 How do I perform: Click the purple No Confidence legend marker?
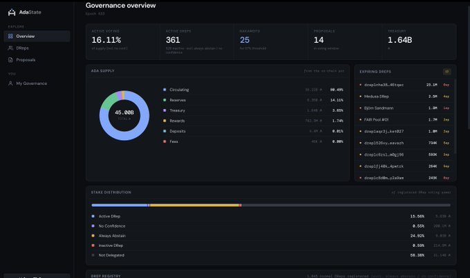point(93,226)
